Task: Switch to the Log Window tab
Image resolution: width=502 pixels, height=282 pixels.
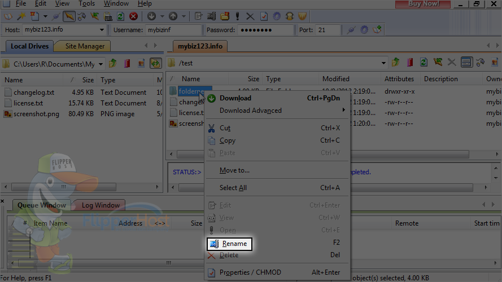Action: coord(101,205)
